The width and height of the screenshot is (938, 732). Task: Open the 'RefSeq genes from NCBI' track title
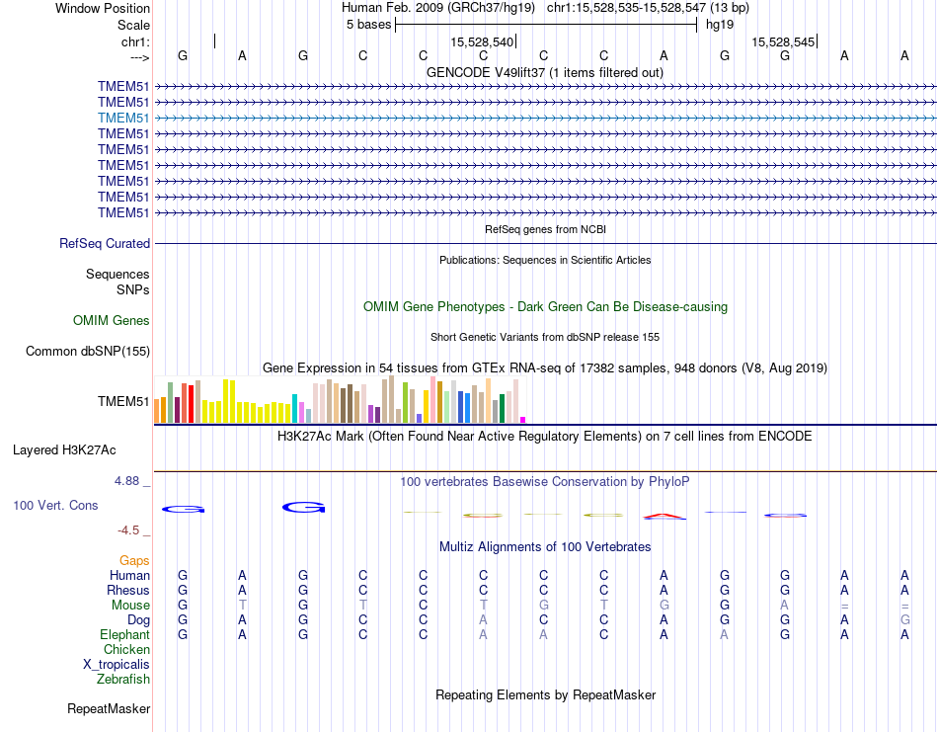[545, 229]
